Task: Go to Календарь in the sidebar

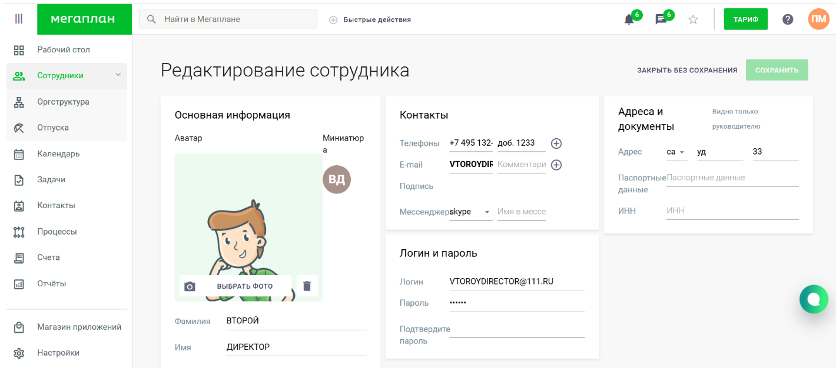Action: click(x=58, y=154)
